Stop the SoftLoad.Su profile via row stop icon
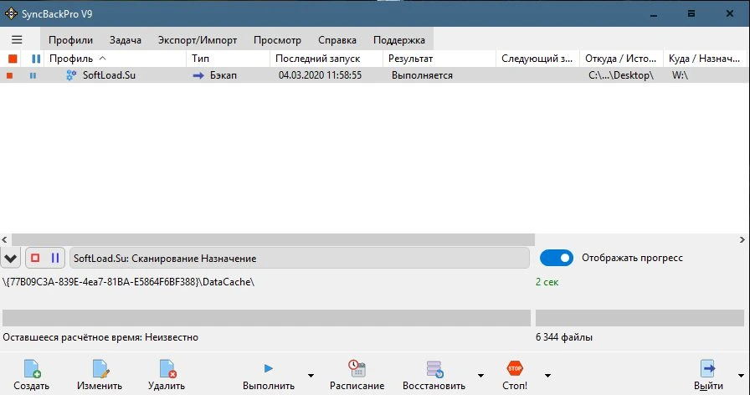 tap(9, 75)
